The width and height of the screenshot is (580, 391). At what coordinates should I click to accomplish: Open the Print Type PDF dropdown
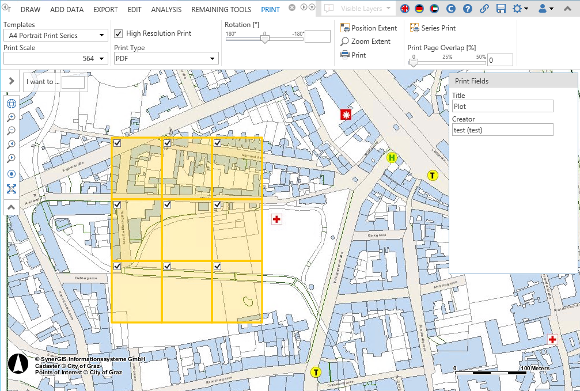coord(166,58)
